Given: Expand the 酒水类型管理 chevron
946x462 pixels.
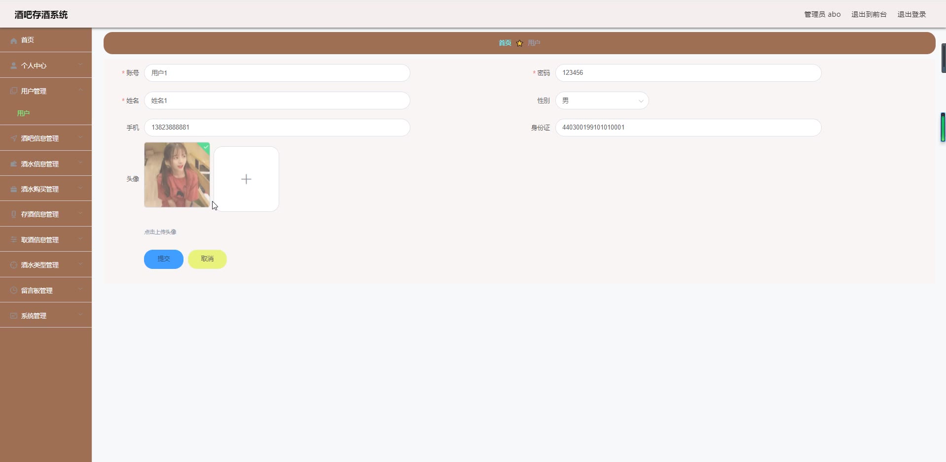Looking at the screenshot, I should tap(80, 264).
